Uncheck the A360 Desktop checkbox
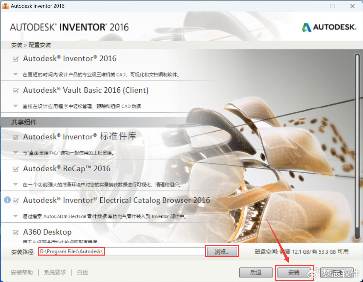The image size is (363, 282). pyautogui.click(x=16, y=232)
